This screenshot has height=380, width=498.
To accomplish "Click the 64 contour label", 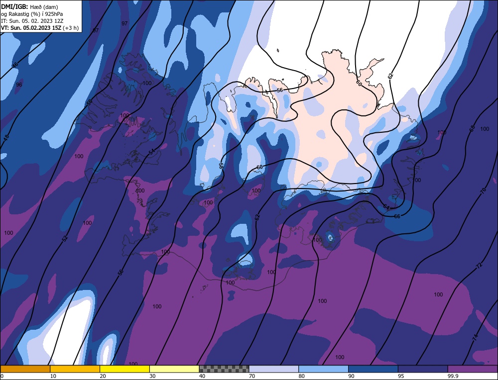I will pyautogui.click(x=386, y=207).
